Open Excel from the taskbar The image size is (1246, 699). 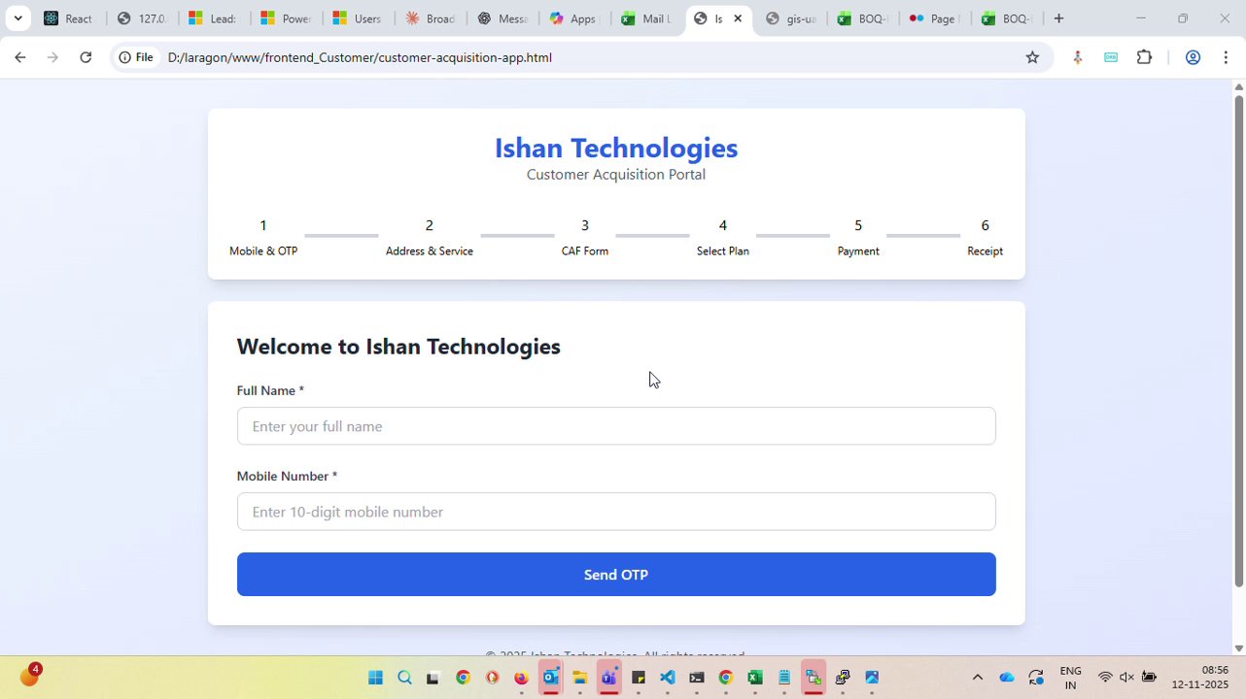[x=754, y=678]
